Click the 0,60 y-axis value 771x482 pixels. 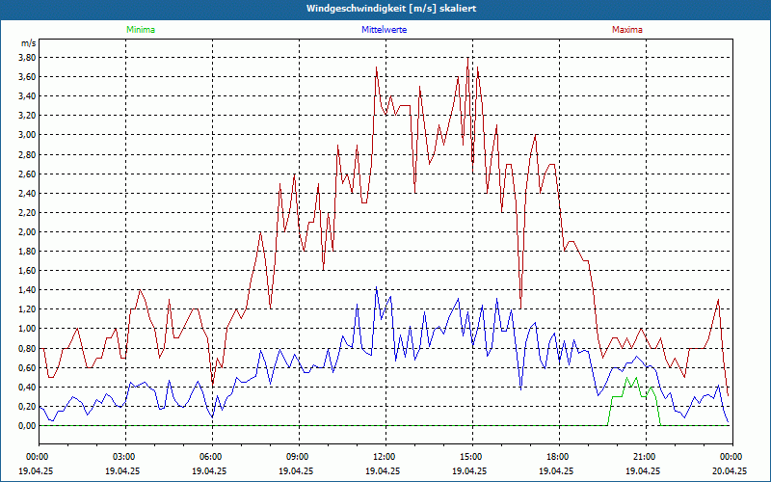point(27,368)
